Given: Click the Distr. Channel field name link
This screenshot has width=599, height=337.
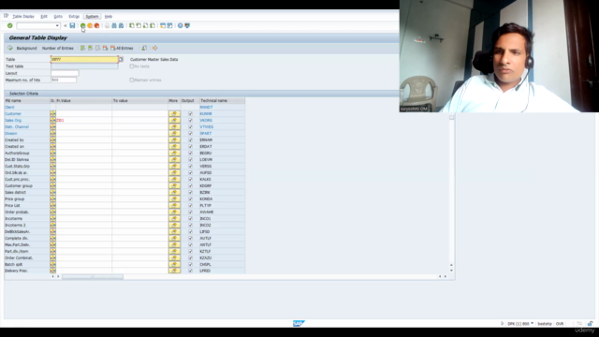Looking at the screenshot, I should (17, 127).
